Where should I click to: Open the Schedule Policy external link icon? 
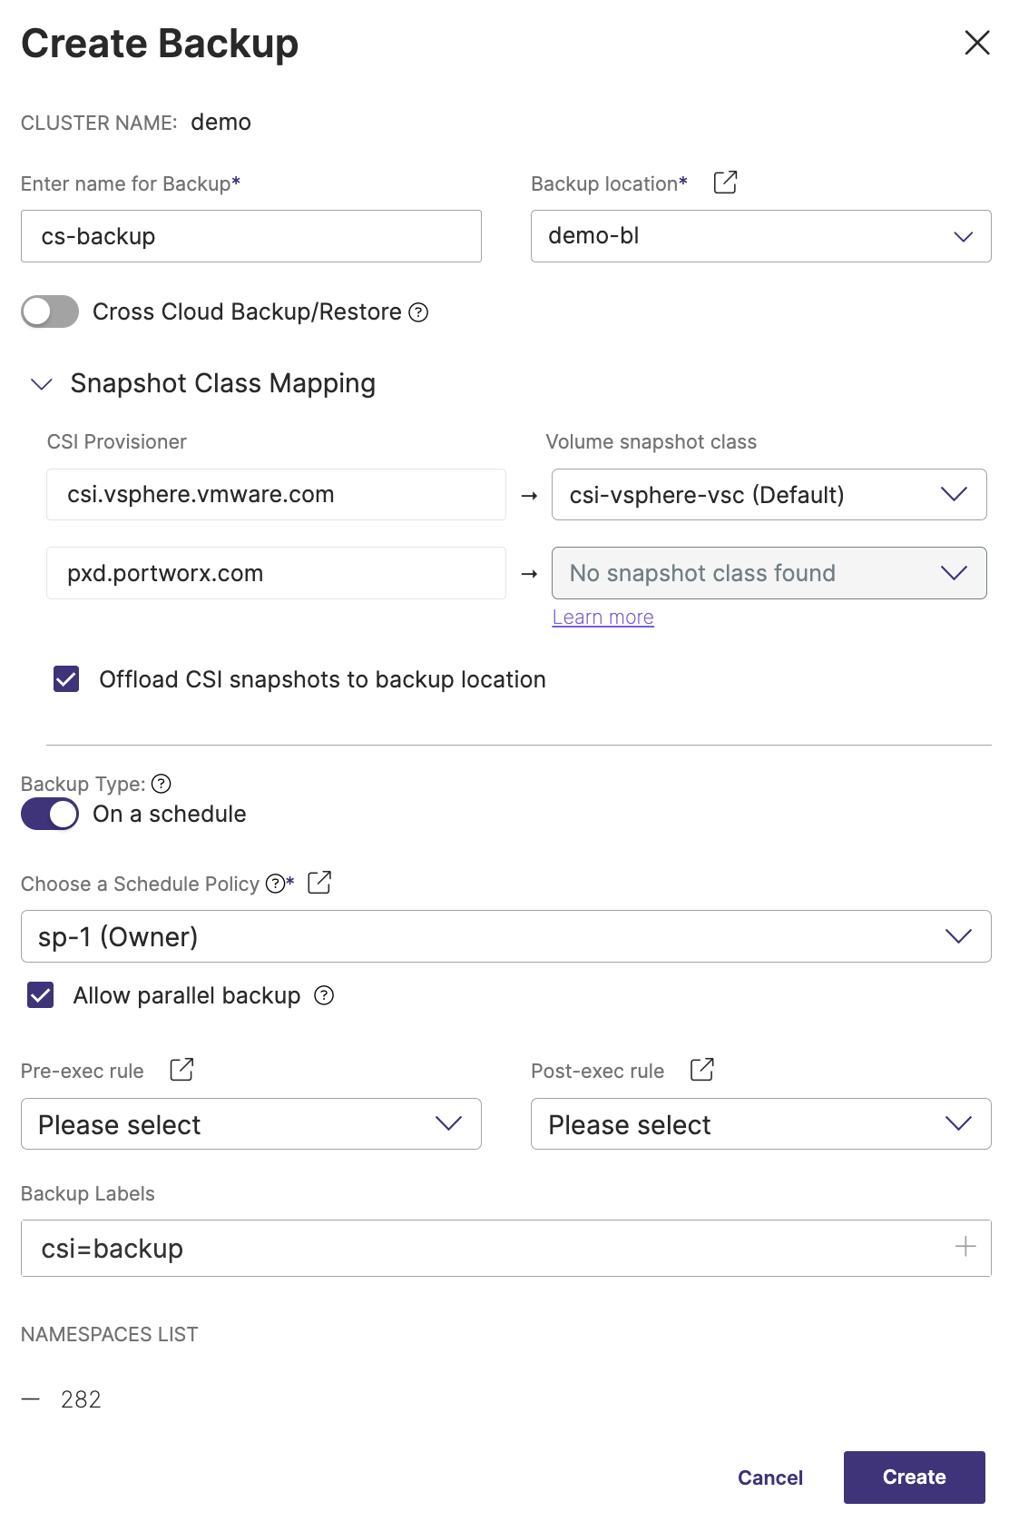tap(319, 883)
